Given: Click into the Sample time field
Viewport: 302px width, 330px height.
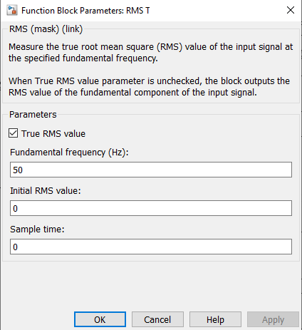Looking at the screenshot, I should click(151, 247).
